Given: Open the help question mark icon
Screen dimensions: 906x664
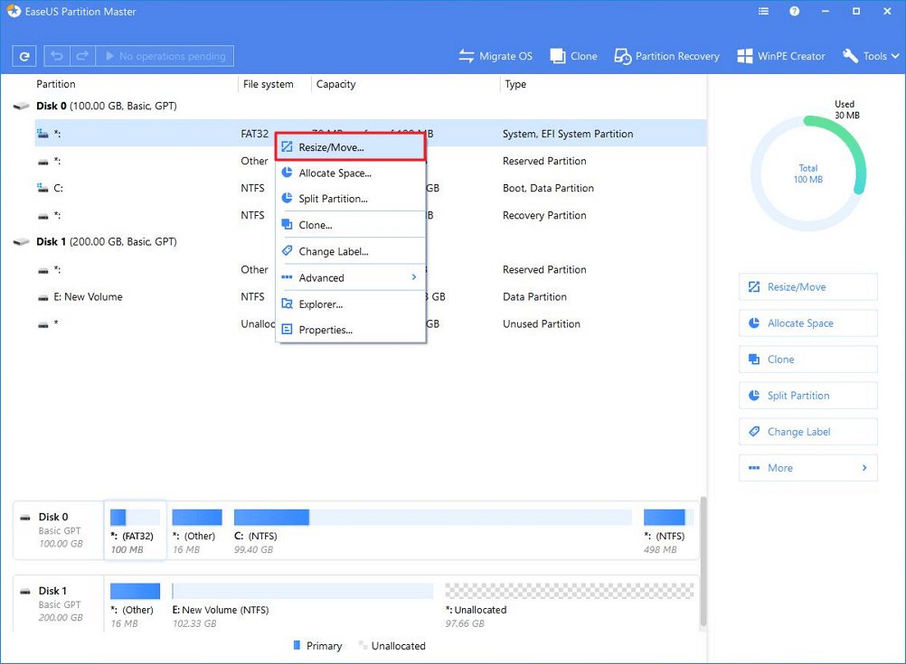Looking at the screenshot, I should [x=795, y=11].
